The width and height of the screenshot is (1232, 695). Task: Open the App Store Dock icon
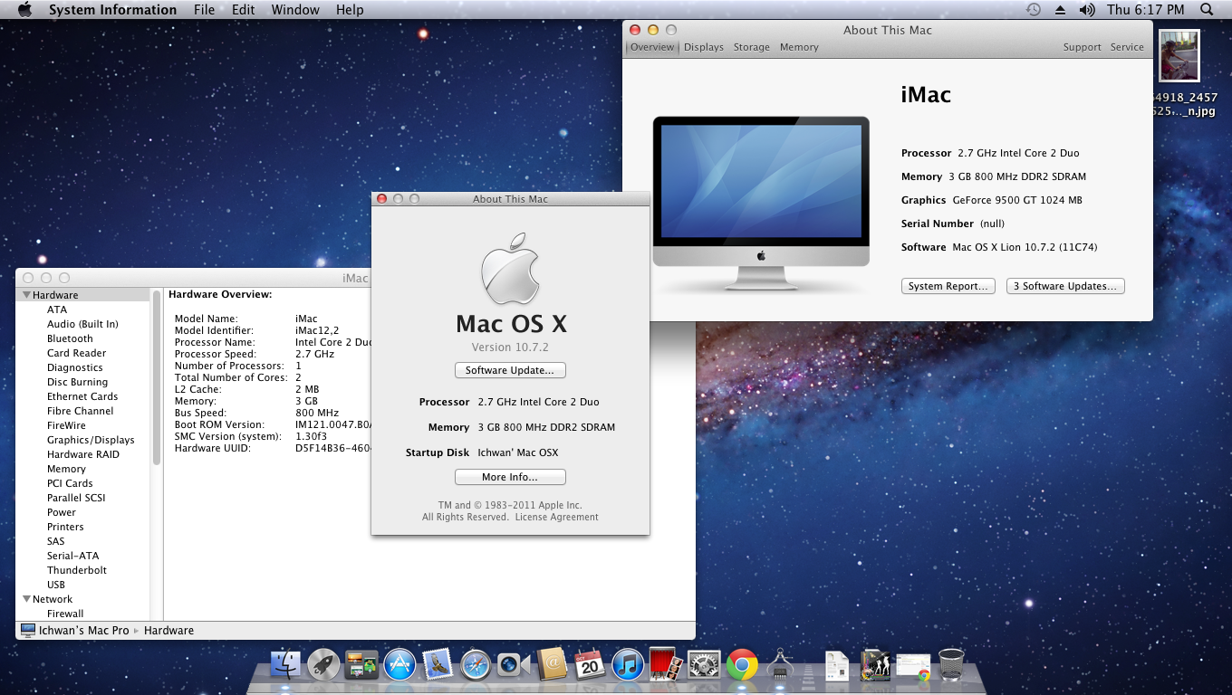click(x=399, y=666)
